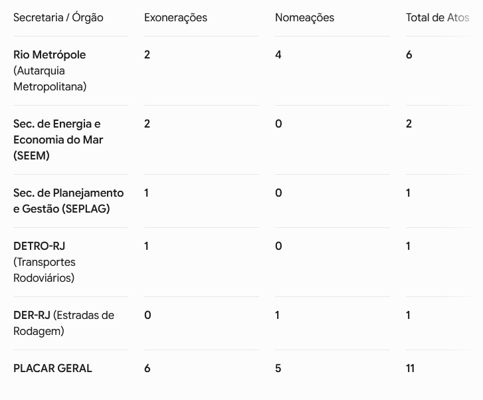Click SEEM total de atos value 2
The width and height of the screenshot is (483, 400).
[409, 124]
